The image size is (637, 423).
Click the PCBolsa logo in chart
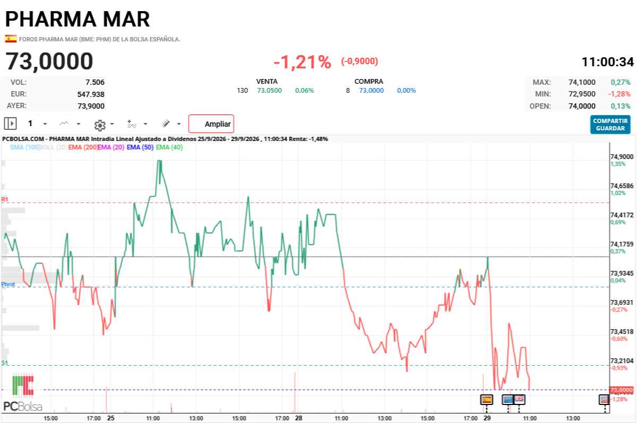pos(23,393)
